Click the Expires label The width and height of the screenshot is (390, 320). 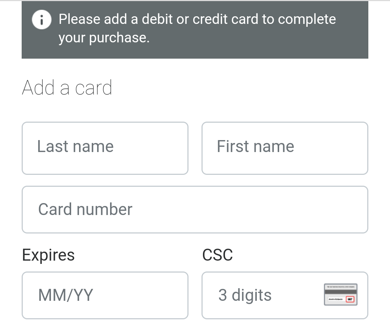click(x=48, y=255)
